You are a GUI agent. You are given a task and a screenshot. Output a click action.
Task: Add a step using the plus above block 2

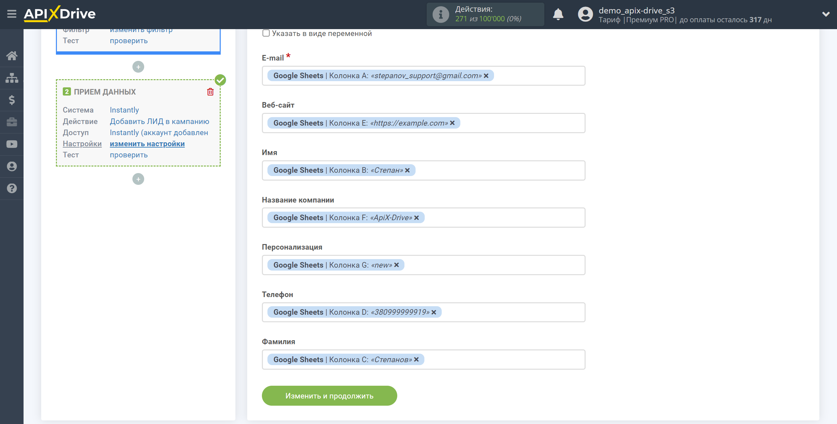coord(138,67)
